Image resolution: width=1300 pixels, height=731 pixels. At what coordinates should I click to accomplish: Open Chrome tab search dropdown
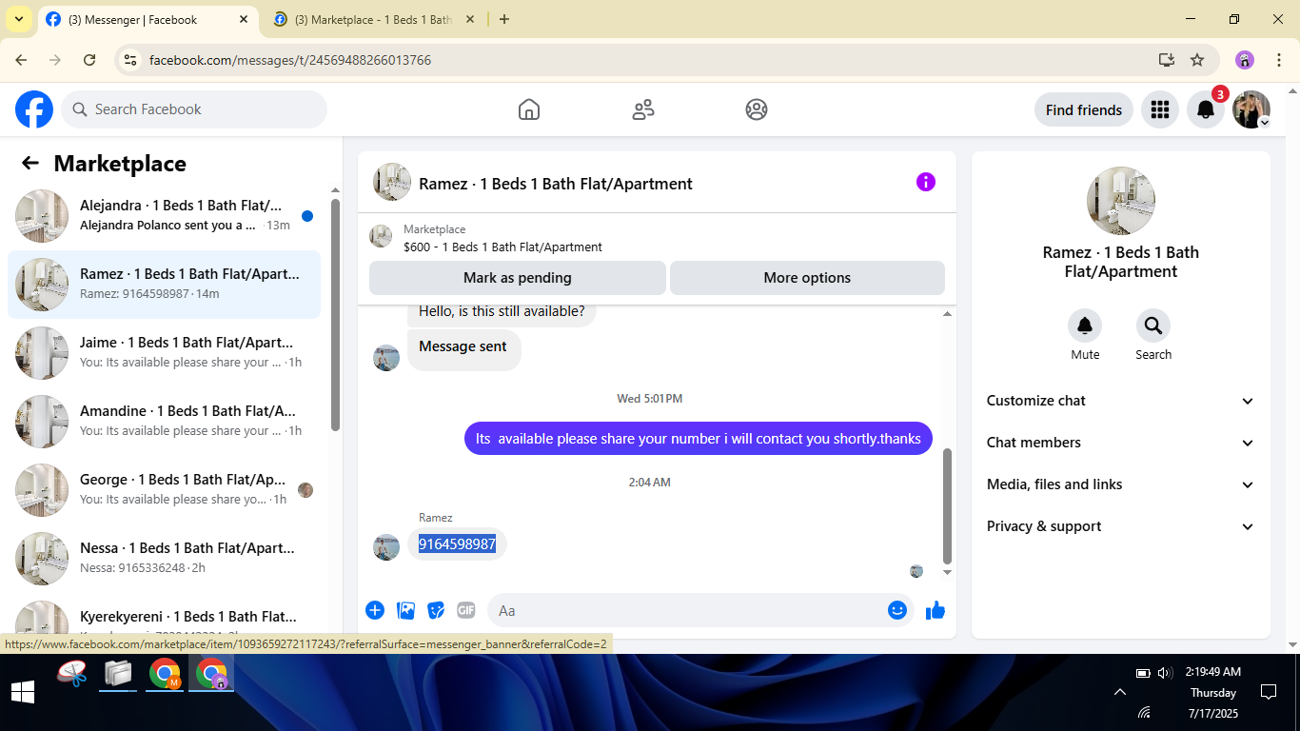tap(18, 19)
